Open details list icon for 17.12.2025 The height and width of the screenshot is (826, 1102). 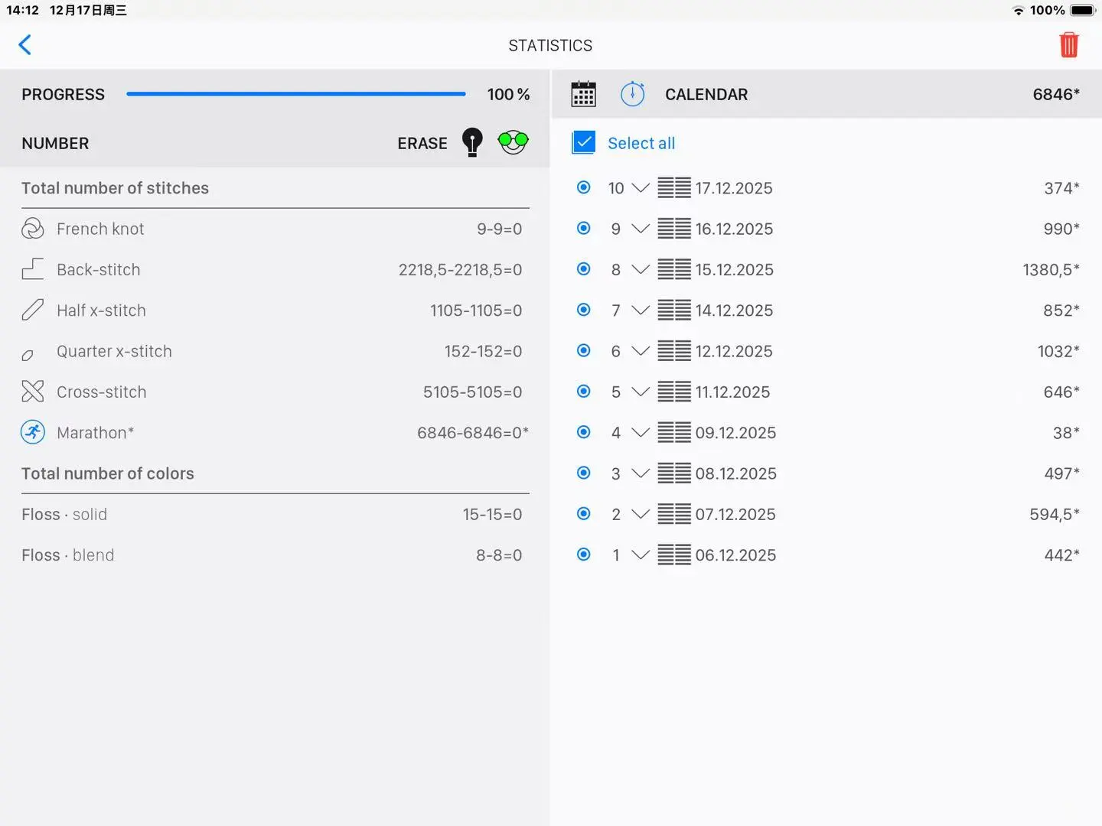(674, 188)
